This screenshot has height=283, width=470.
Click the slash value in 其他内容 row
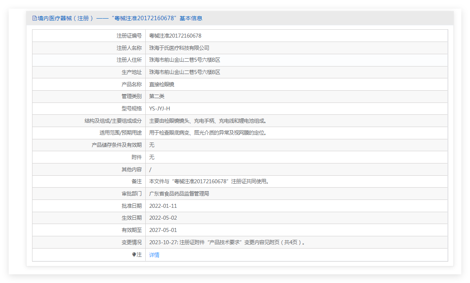[150, 170]
